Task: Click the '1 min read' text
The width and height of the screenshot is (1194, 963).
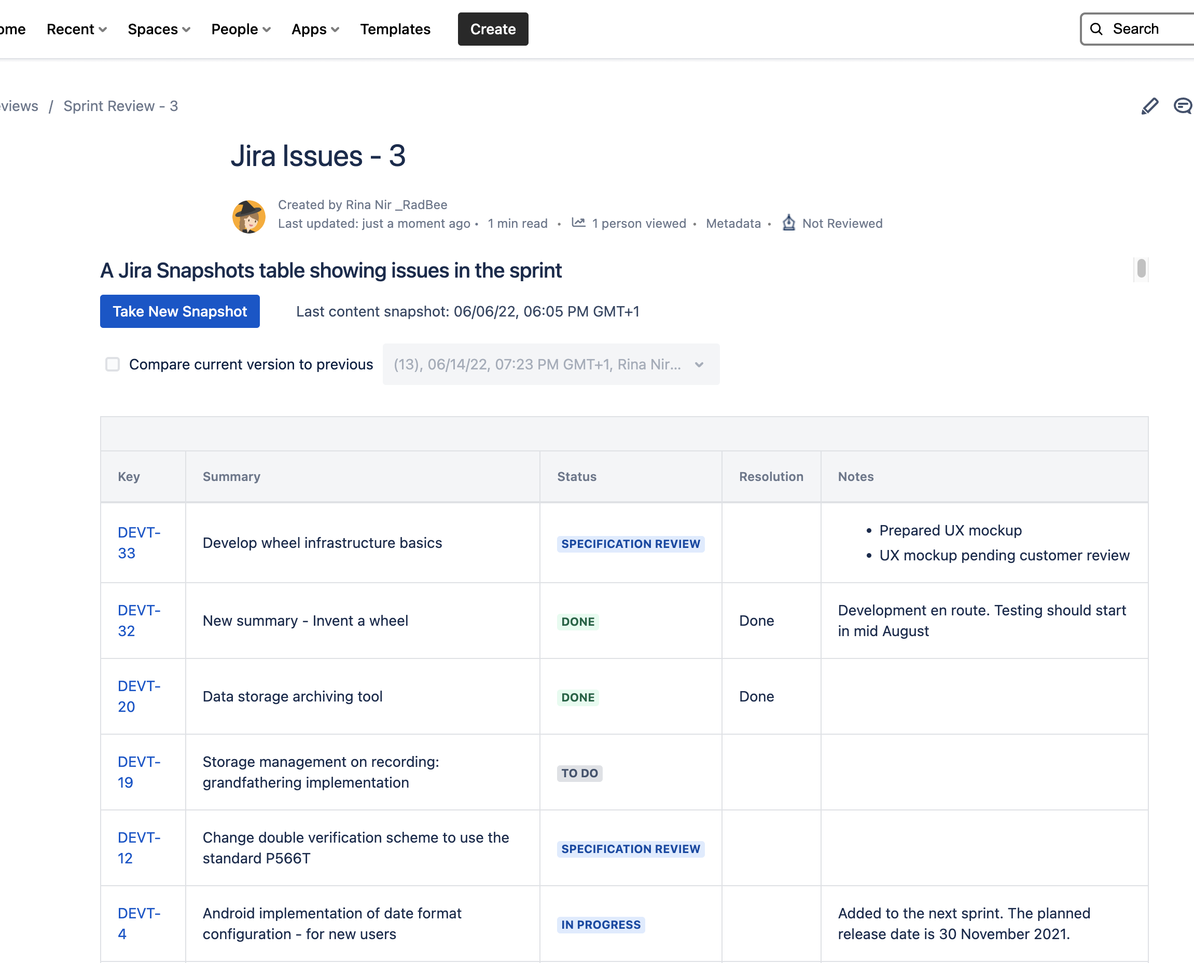Action: point(518,224)
